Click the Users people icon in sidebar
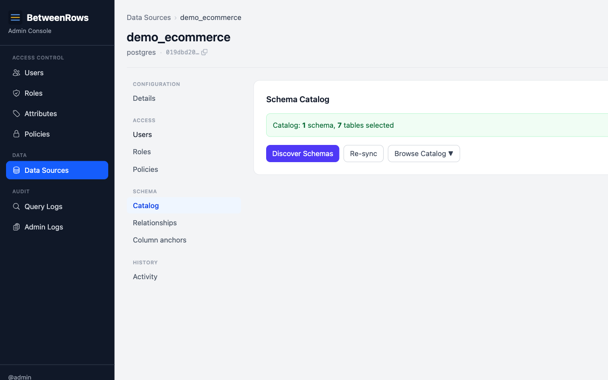 16,73
